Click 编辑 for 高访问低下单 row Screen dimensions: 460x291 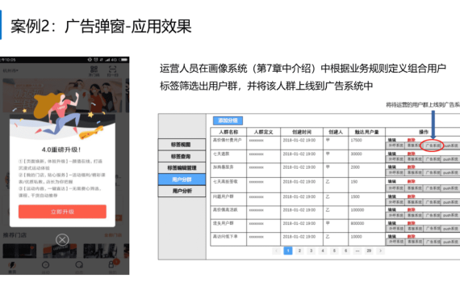(391, 236)
